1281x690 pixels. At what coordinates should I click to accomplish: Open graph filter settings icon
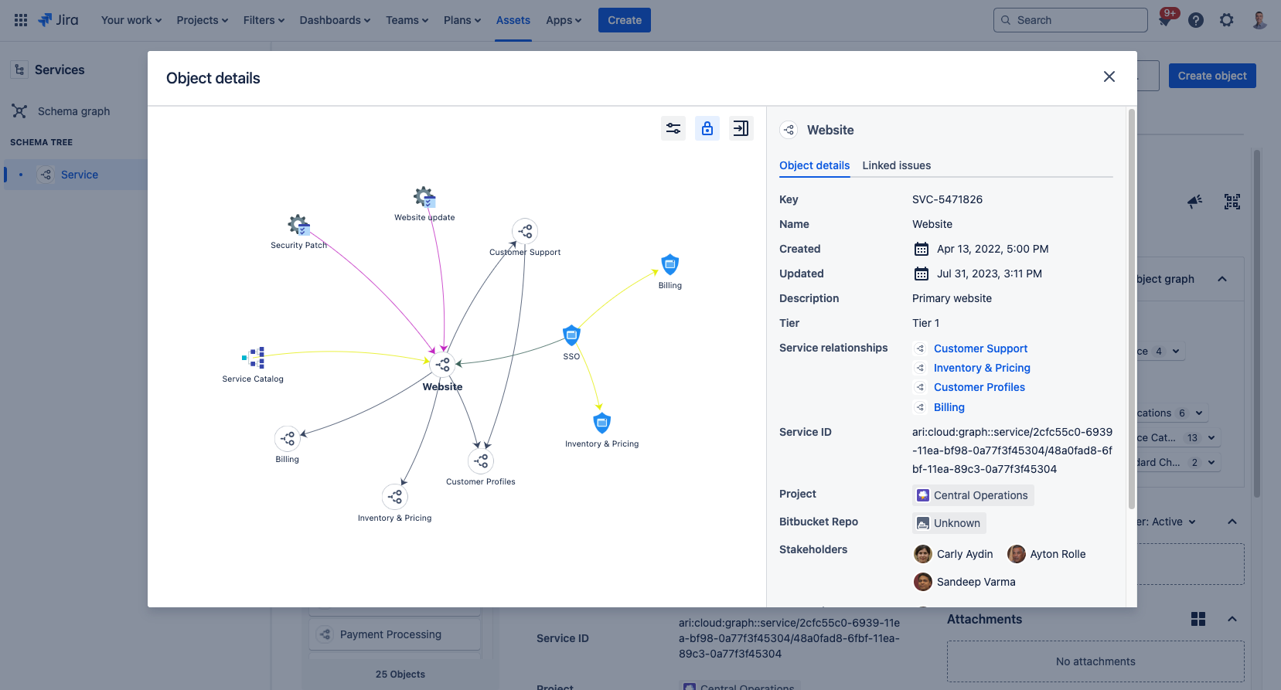pyautogui.click(x=673, y=128)
